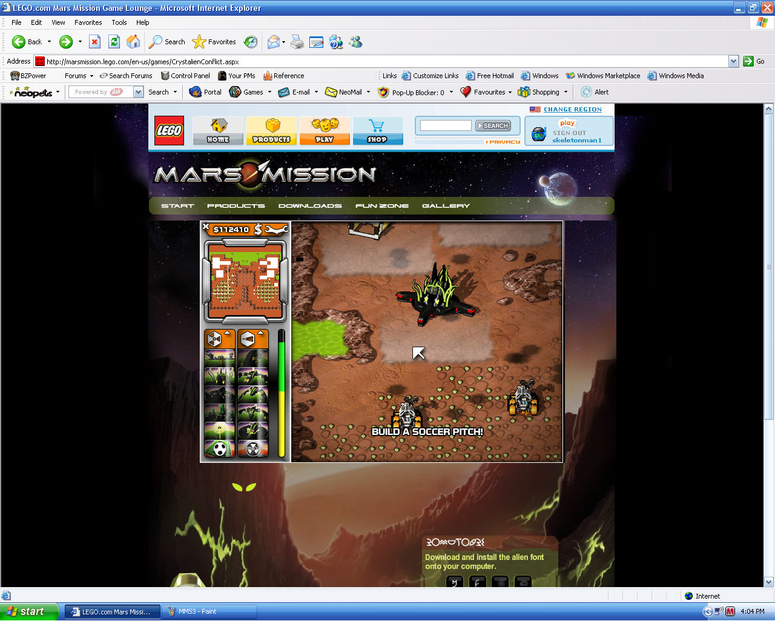Open the LEGO Shop cart icon

(378, 131)
